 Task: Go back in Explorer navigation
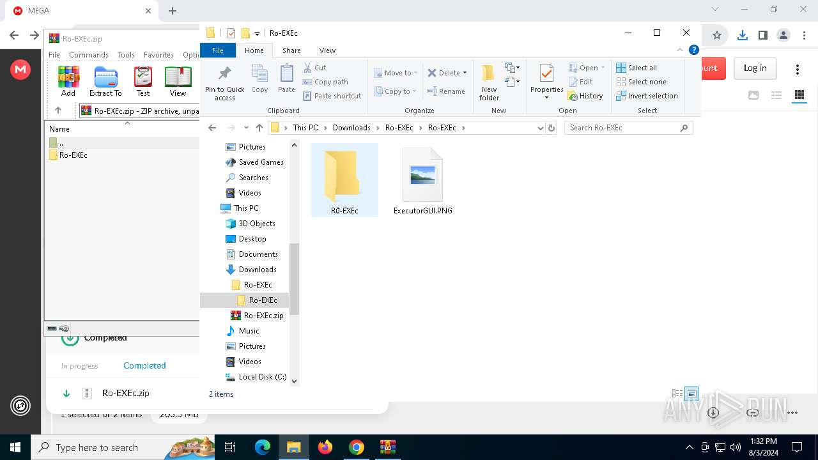click(x=212, y=128)
